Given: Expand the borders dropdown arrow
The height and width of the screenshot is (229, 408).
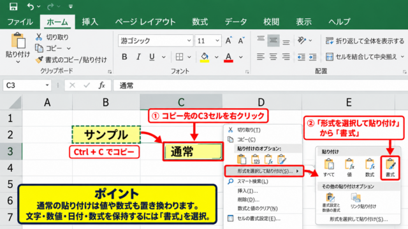Looking at the screenshot, I should point(189,57).
